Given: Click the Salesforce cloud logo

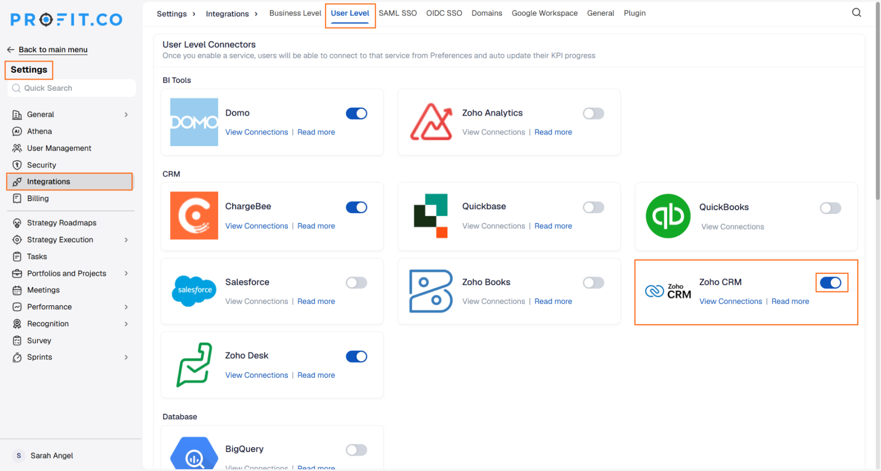Looking at the screenshot, I should 194,291.
